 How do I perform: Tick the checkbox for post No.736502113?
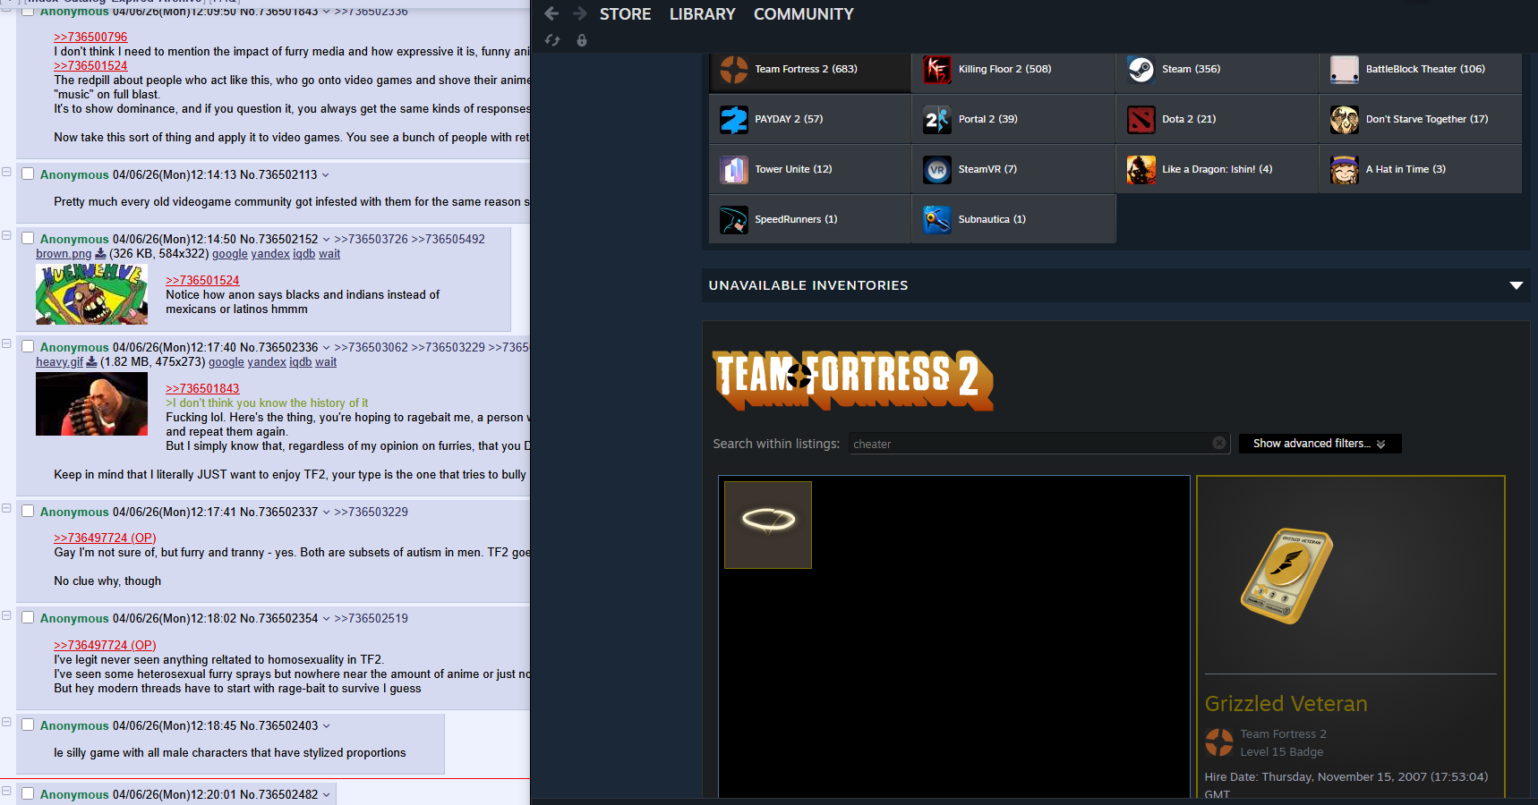pyautogui.click(x=28, y=174)
